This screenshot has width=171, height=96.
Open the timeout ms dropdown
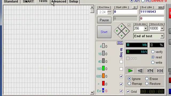pos(162,29)
